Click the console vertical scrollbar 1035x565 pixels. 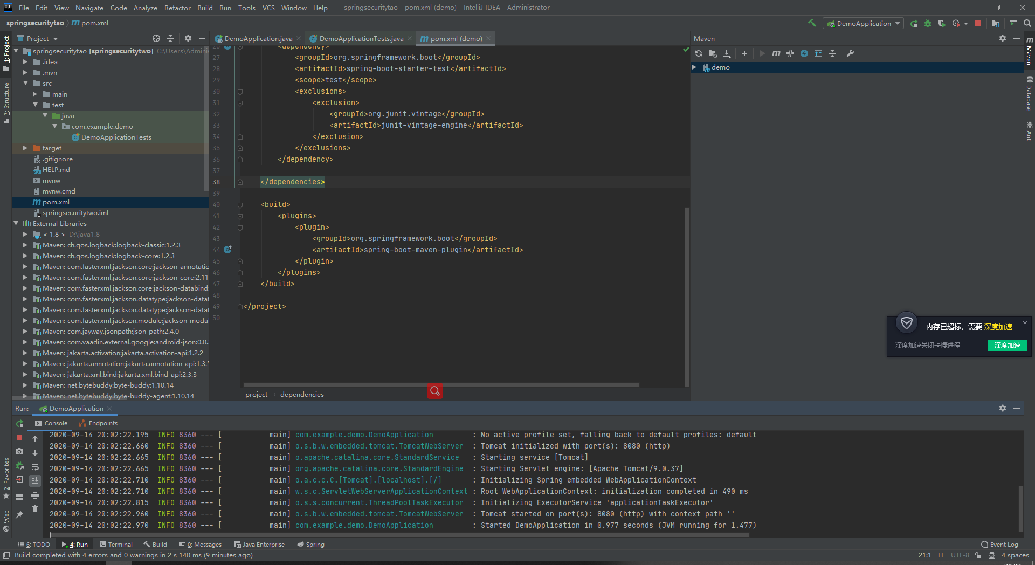click(1020, 508)
